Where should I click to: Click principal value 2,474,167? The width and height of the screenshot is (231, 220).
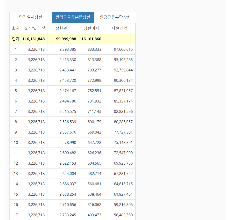click(68, 91)
